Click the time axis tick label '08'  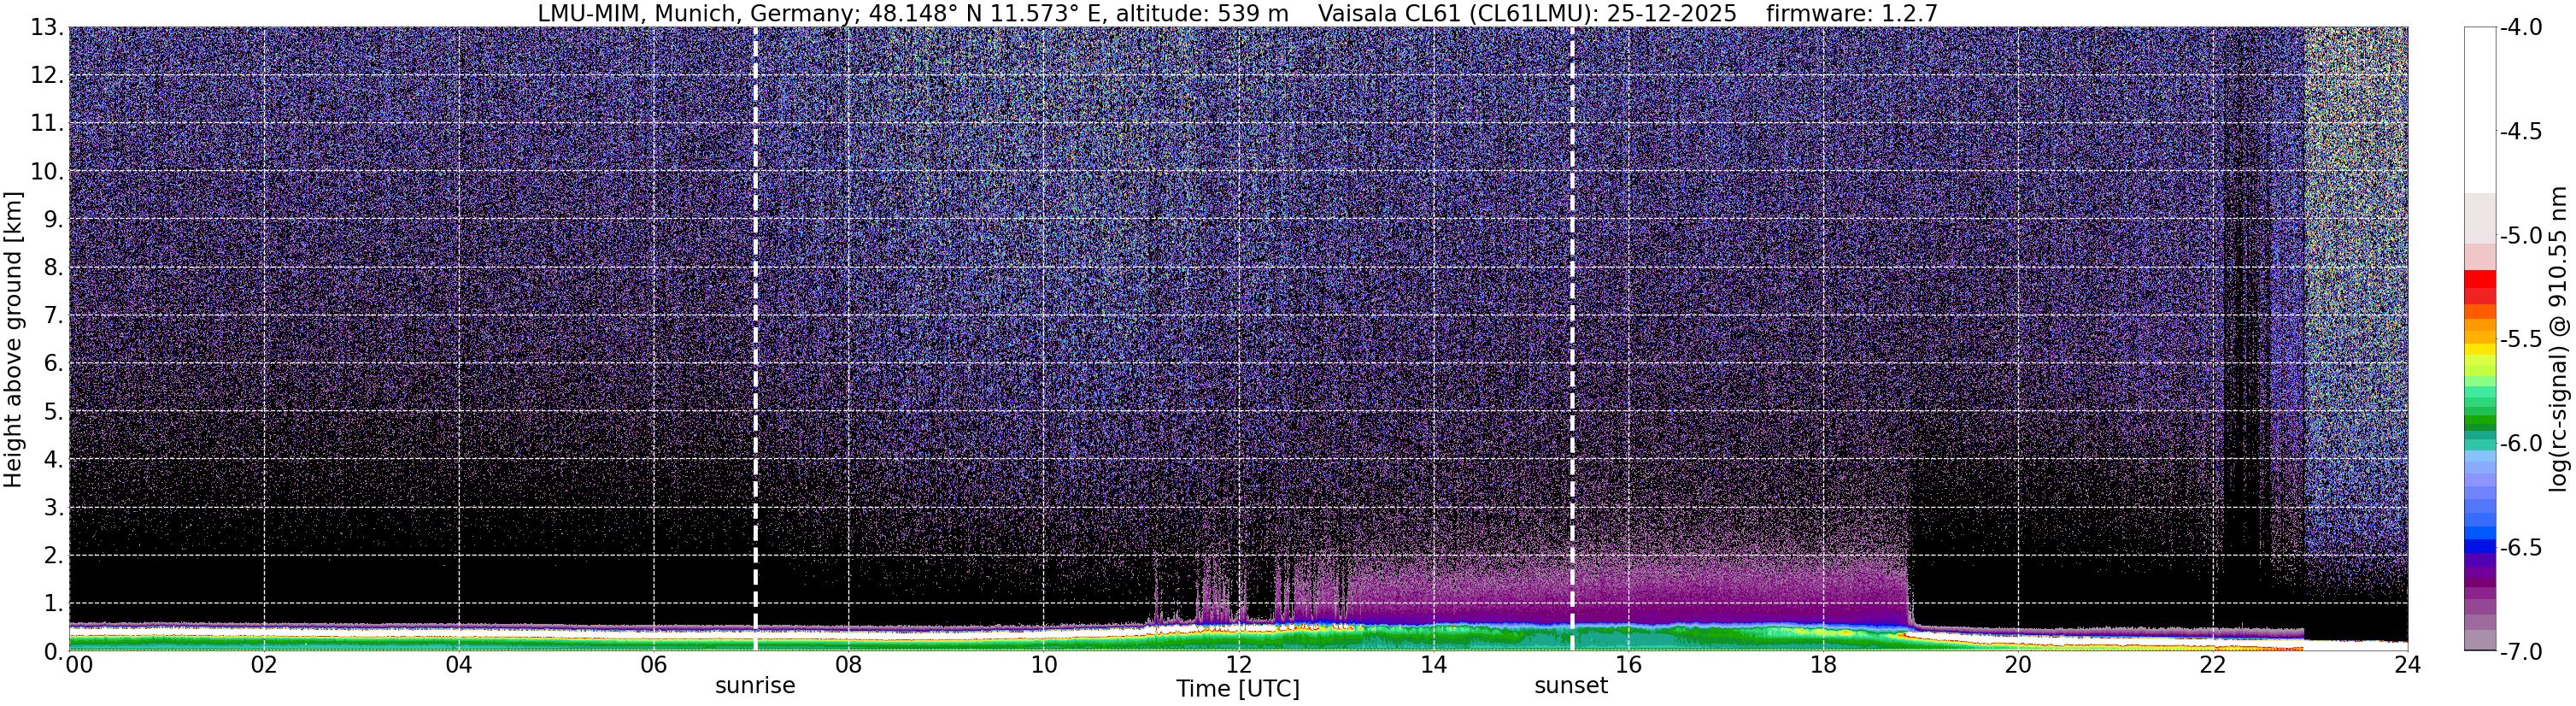[x=848, y=665]
